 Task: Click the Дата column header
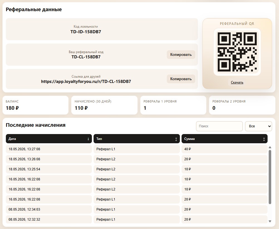[49, 139]
